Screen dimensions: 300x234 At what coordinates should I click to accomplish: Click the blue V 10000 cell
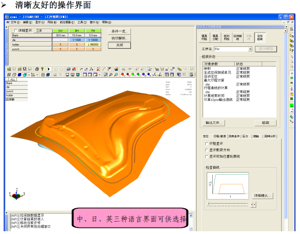click(93, 40)
